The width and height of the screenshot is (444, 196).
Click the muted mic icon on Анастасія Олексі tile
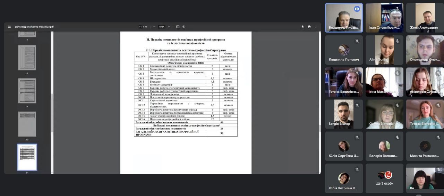438,73
